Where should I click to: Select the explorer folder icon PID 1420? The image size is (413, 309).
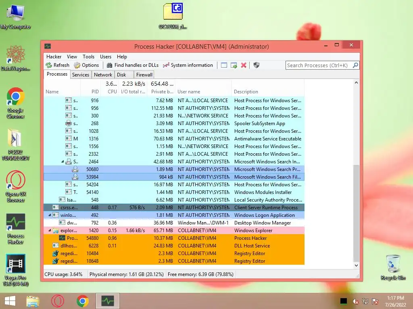(x=56, y=231)
